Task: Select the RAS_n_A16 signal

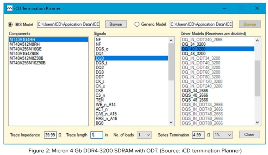Action: click(x=132, y=118)
